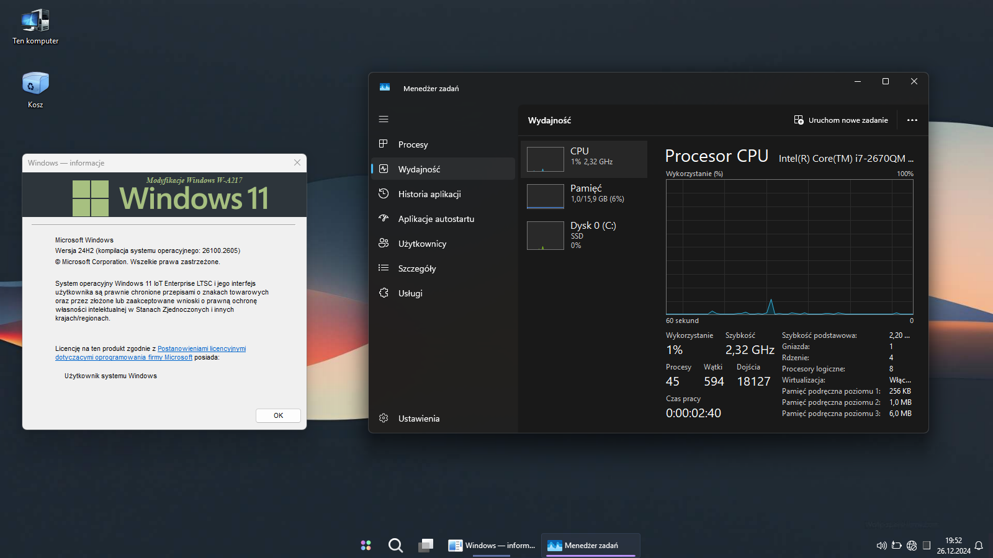Viewport: 993px width, 558px height.
Task: Expand the three-dot more options menu
Action: click(912, 120)
